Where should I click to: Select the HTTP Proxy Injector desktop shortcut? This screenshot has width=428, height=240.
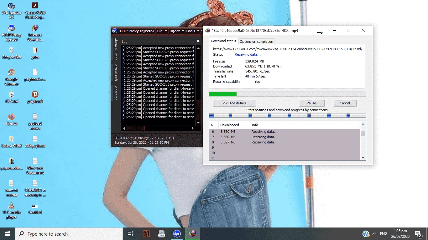(x=12, y=33)
